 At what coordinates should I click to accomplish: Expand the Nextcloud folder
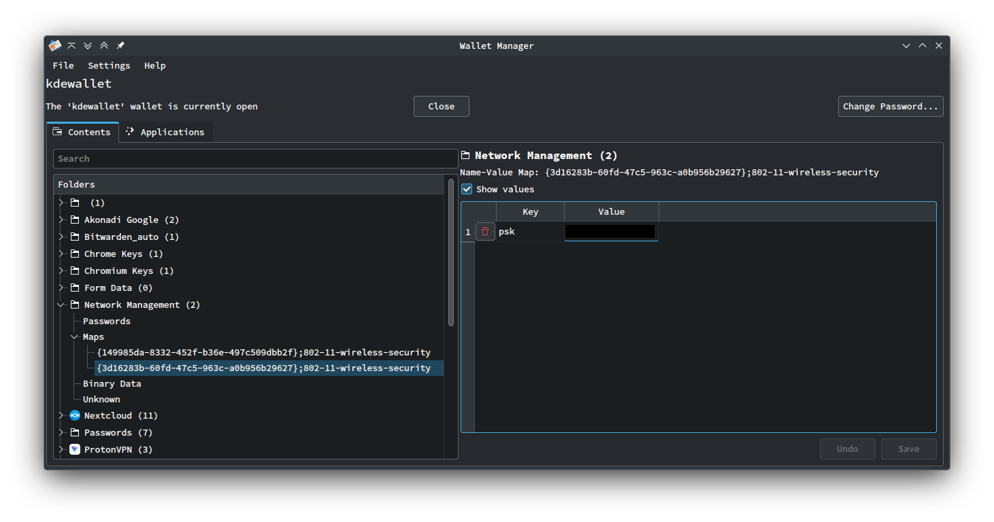click(61, 415)
